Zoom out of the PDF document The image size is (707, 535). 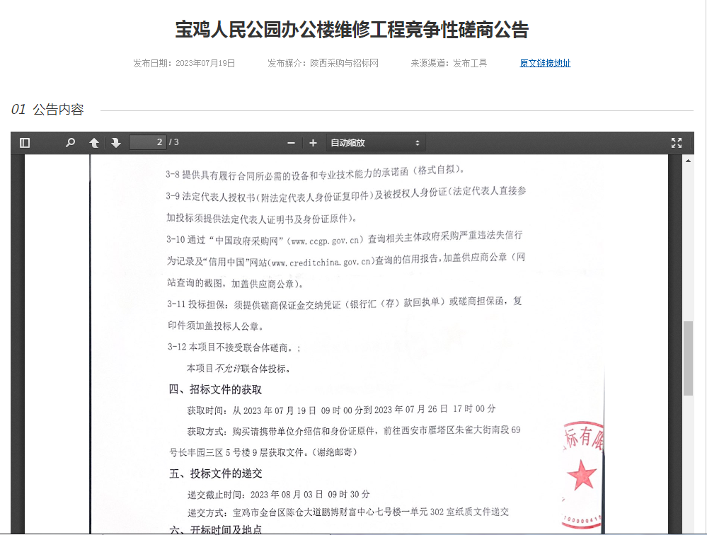tap(292, 143)
